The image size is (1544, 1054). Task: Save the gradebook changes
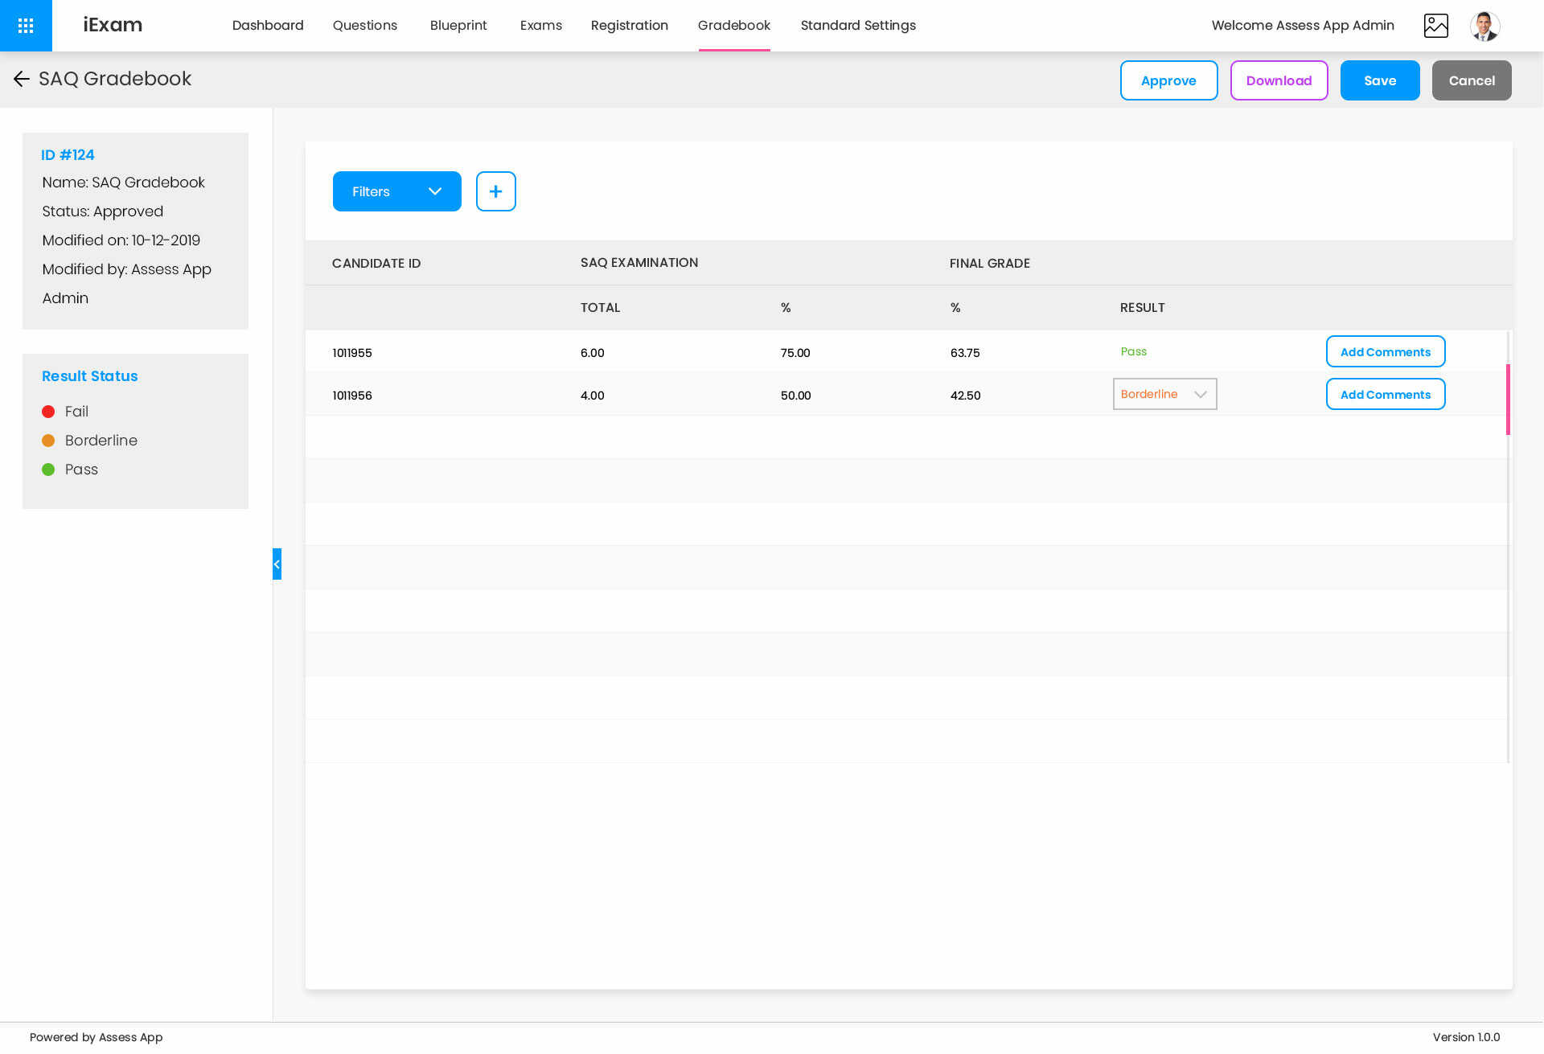point(1379,80)
